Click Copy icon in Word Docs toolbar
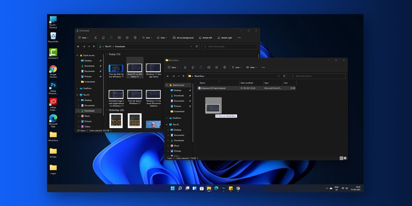Image resolution: width=412 pixels, height=206 pixels. [x=193, y=67]
